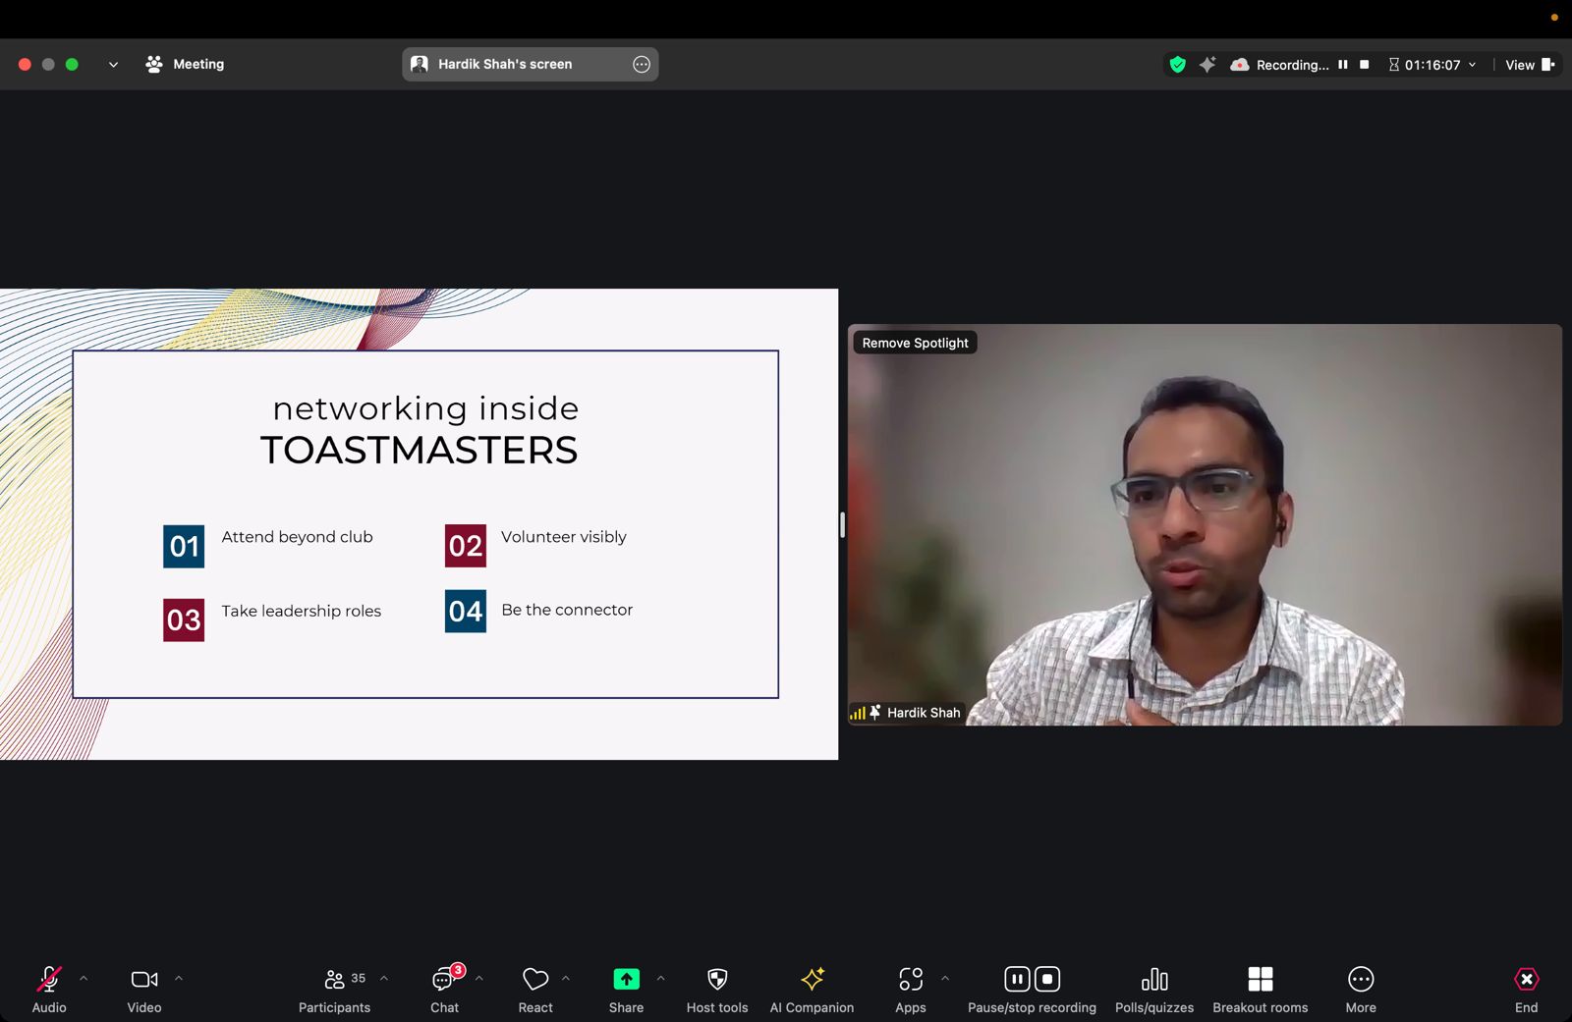Pause the recording in the top bar
1572x1022 pixels.
(1343, 65)
